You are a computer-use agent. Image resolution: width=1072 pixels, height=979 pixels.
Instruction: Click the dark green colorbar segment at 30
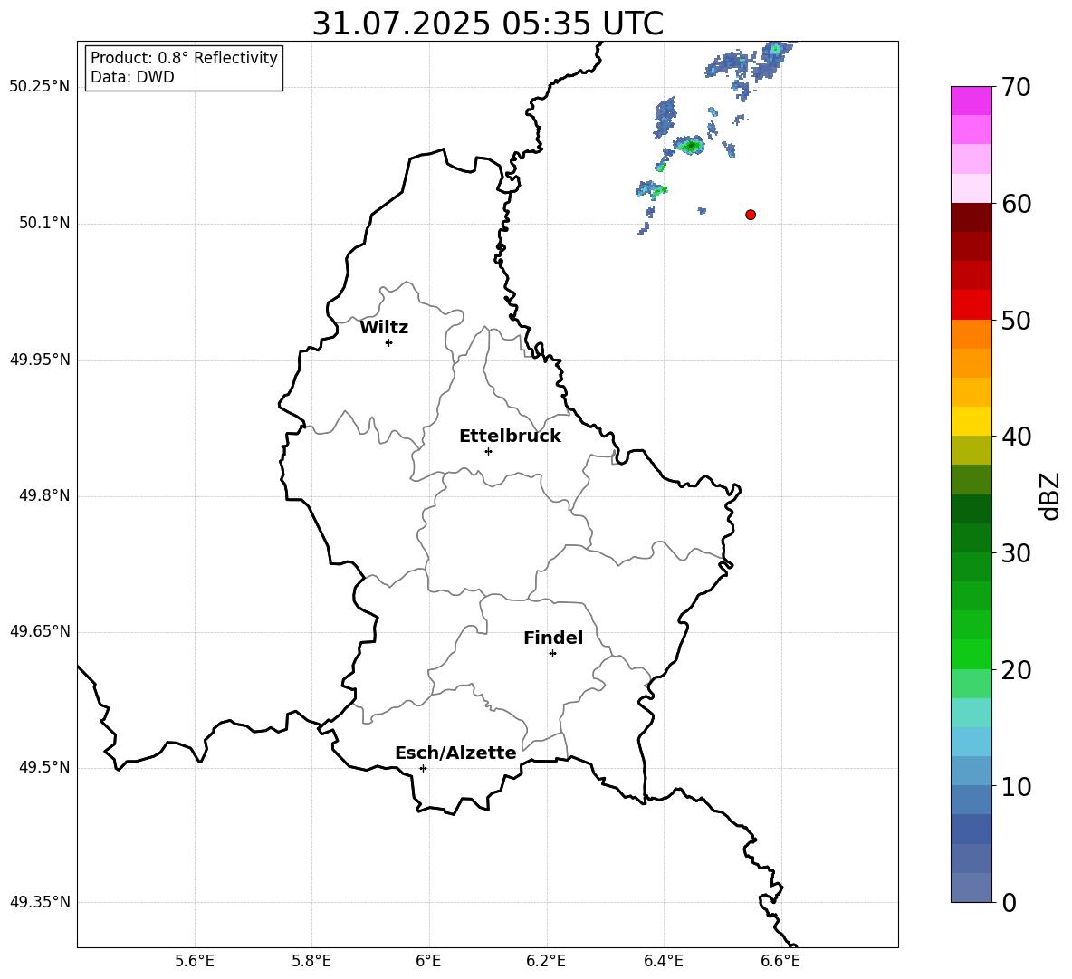(x=971, y=538)
